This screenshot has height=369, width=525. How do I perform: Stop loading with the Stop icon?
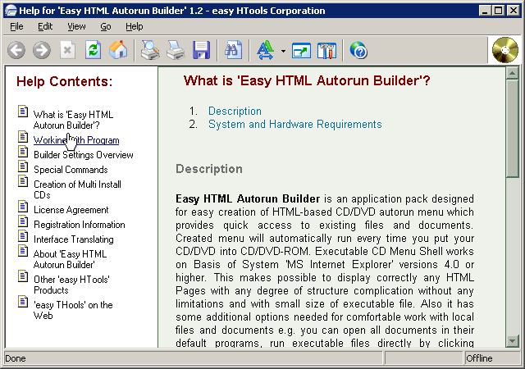(x=67, y=51)
